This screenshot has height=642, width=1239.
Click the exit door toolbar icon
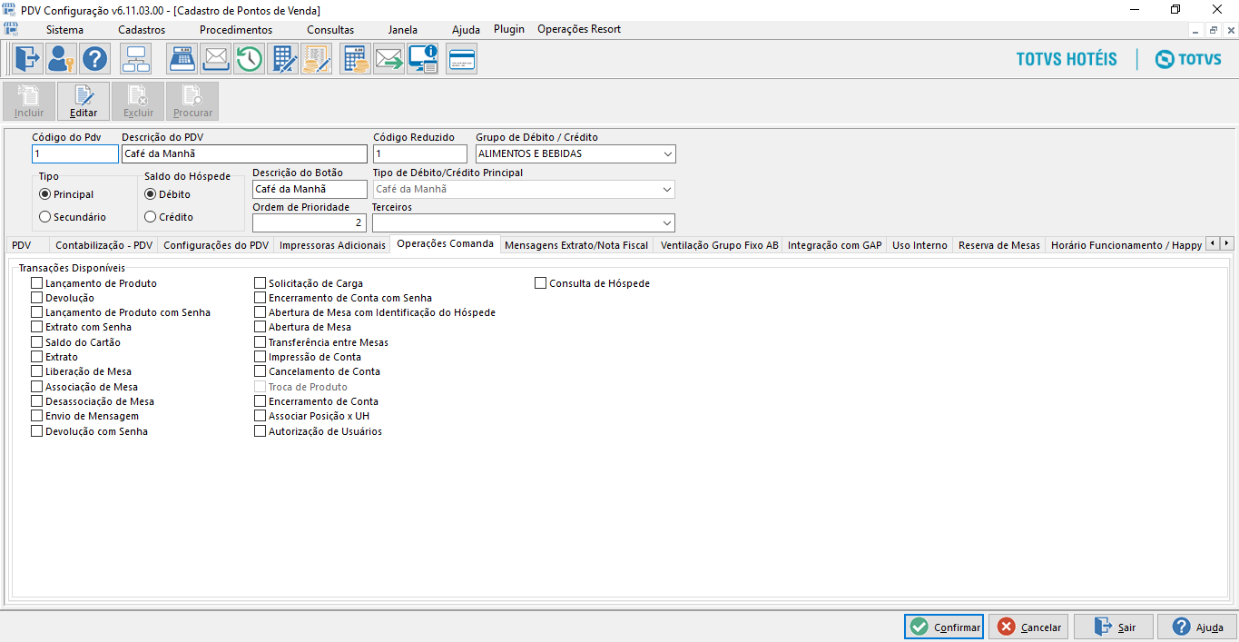tap(27, 59)
